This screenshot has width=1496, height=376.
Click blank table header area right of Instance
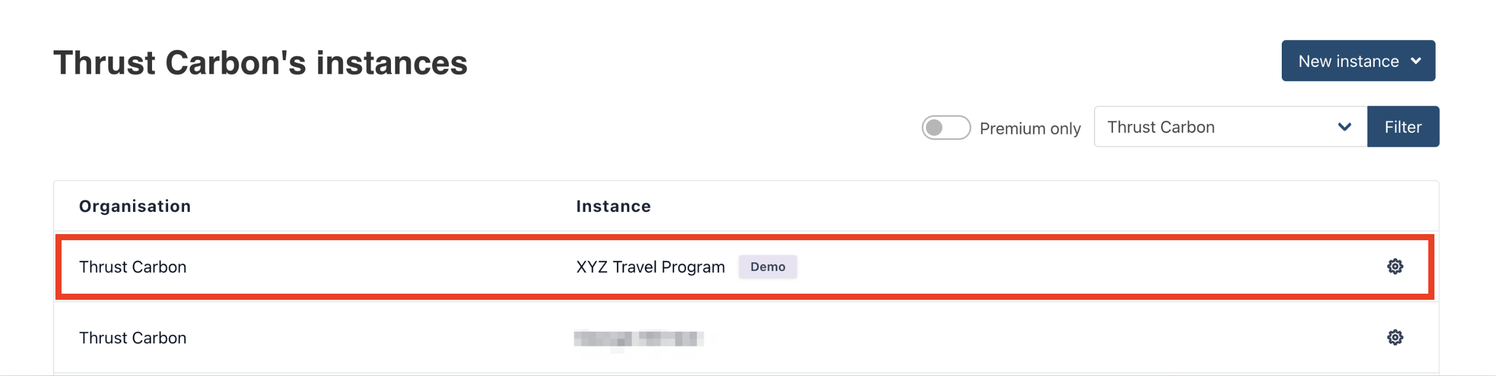pyautogui.click(x=1016, y=206)
